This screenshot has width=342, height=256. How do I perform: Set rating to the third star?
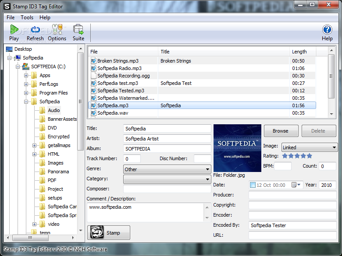[297, 156]
